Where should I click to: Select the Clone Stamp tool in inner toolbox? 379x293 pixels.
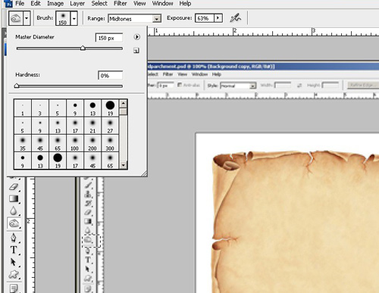click(x=88, y=195)
